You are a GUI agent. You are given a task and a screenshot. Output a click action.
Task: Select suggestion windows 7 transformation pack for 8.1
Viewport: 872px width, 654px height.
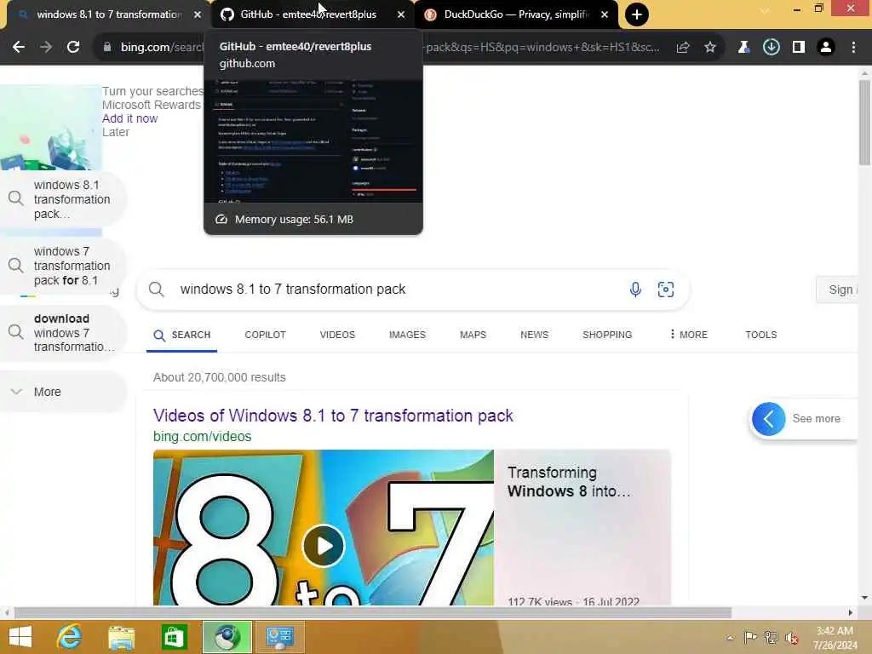click(63, 266)
